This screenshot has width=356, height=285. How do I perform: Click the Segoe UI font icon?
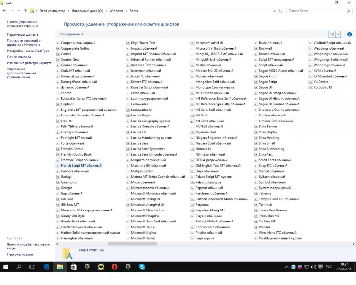(x=256, y=88)
